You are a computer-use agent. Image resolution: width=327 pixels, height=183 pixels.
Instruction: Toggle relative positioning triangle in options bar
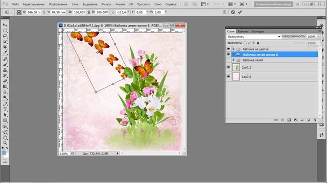click(44, 12)
